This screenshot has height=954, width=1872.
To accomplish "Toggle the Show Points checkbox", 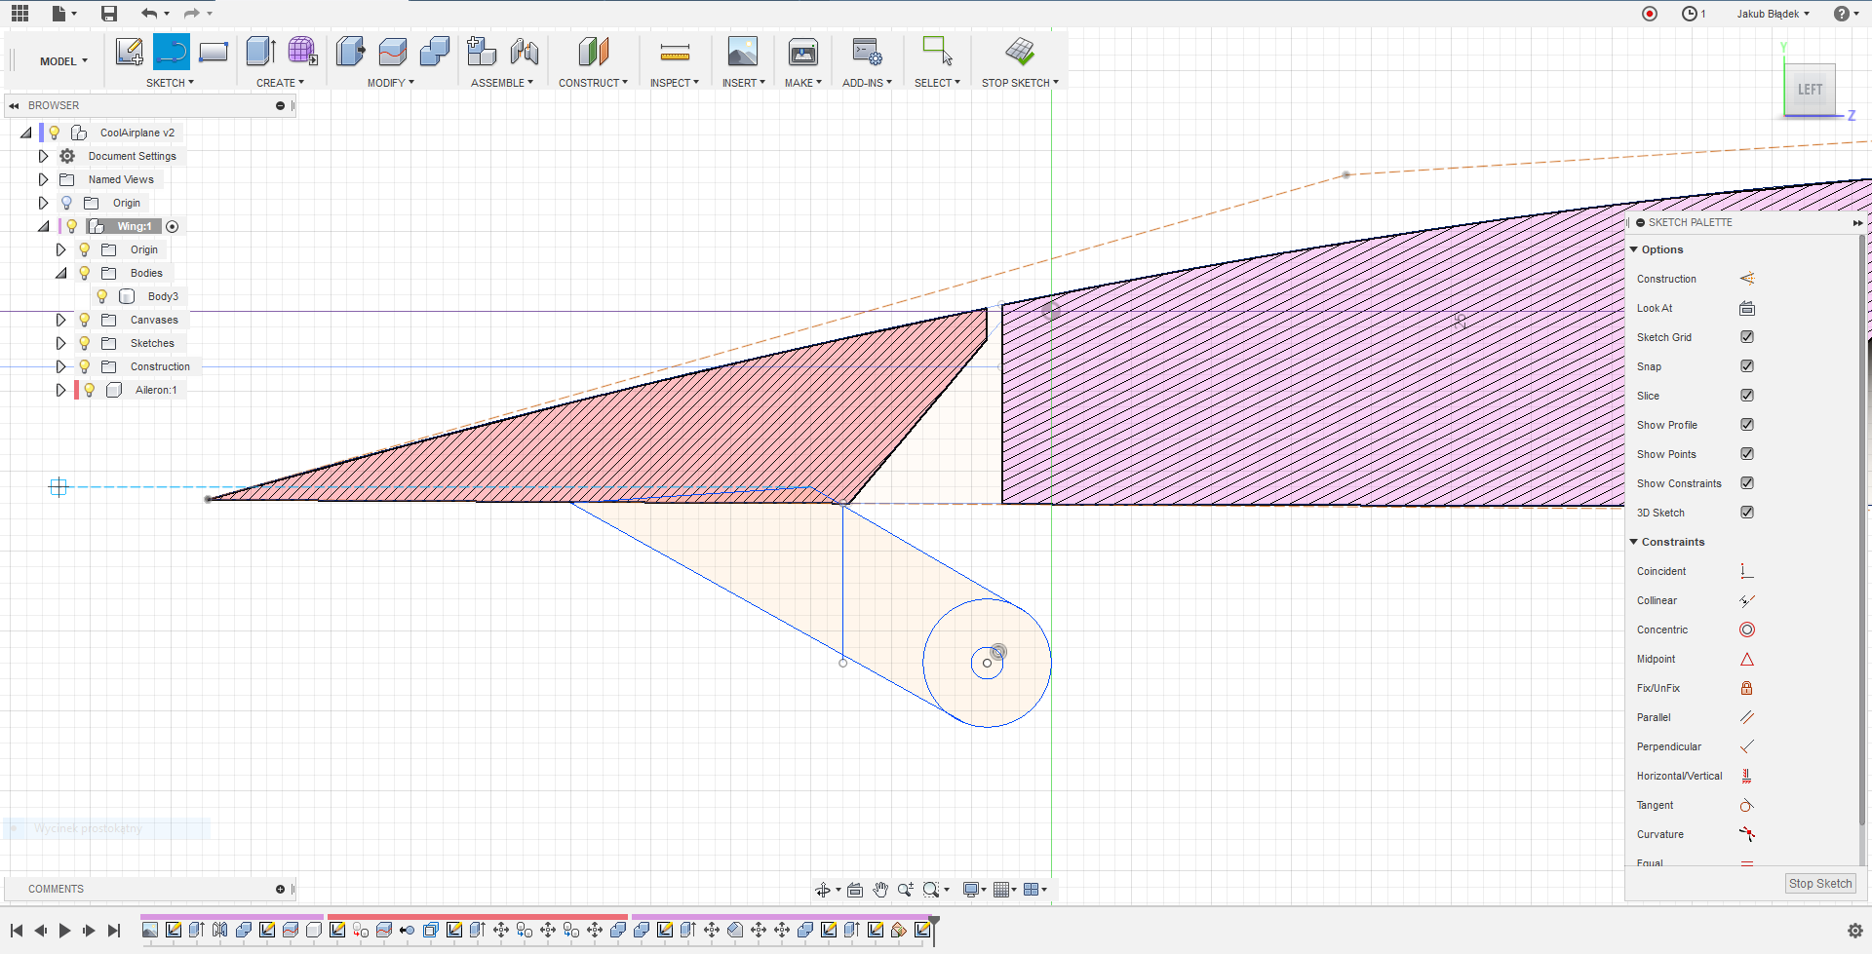I will coord(1747,454).
